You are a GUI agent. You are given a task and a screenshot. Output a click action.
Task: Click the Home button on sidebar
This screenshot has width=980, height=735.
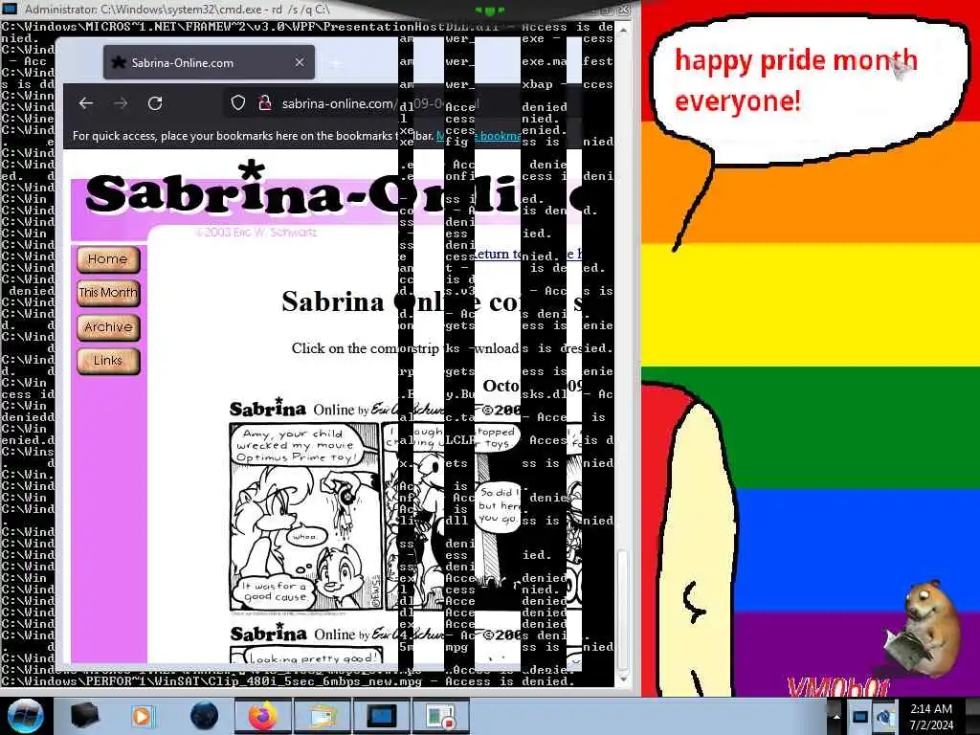click(108, 259)
